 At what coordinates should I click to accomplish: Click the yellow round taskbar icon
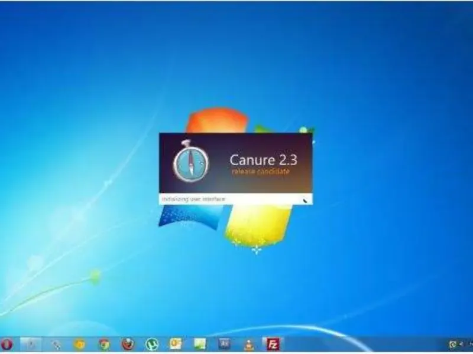pos(79,344)
